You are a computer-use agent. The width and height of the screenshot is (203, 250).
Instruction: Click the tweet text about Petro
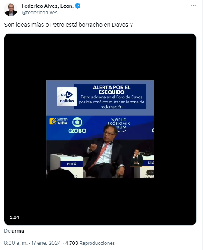click(69, 25)
